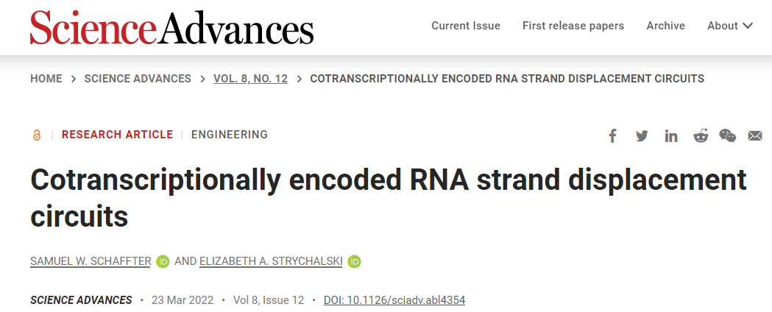Viewport: 772px width, 312px height.
Task: Open Samuel Schaffter's ORCID iD icon
Action: pos(163,261)
